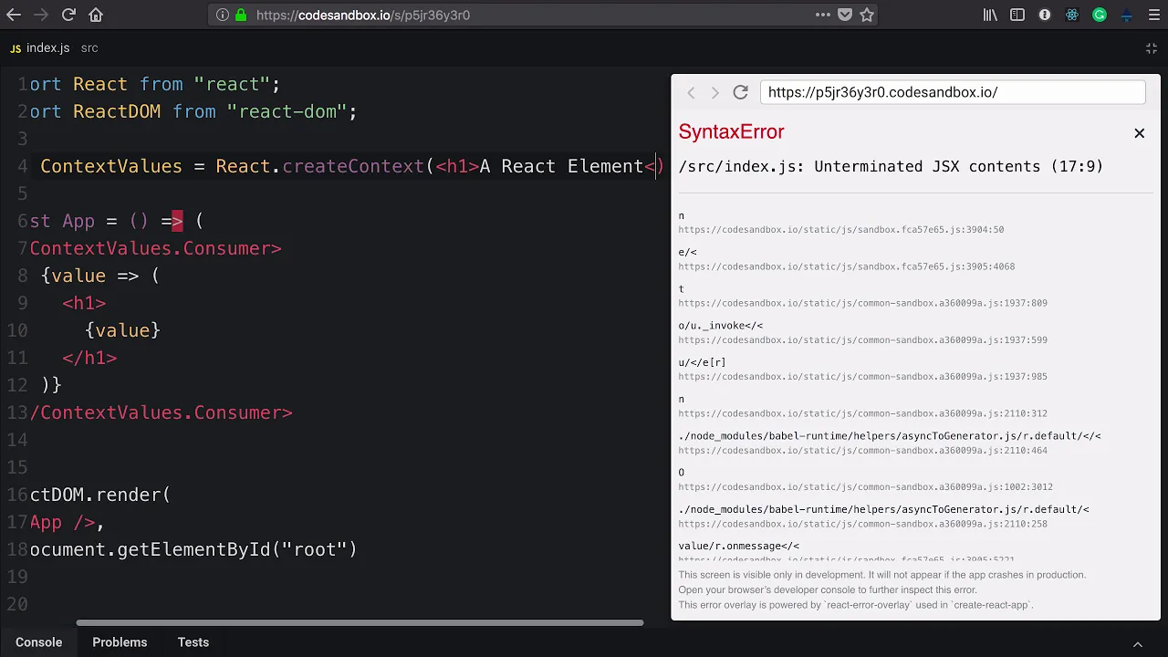The height and width of the screenshot is (657, 1168).
Task: Refresh the sandbox preview
Action: [x=740, y=92]
